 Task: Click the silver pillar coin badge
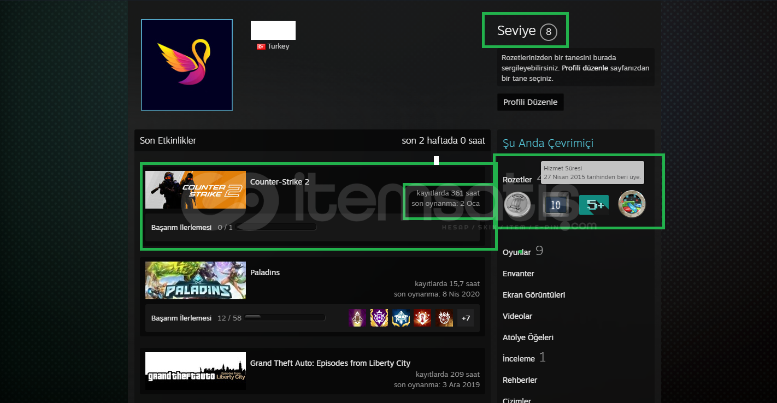[517, 205]
